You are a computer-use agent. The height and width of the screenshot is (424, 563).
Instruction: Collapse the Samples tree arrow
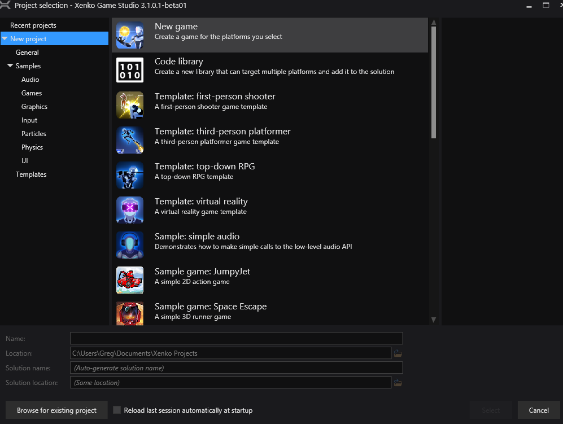click(x=10, y=65)
